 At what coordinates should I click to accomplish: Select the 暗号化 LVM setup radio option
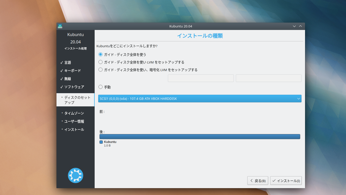(100, 70)
